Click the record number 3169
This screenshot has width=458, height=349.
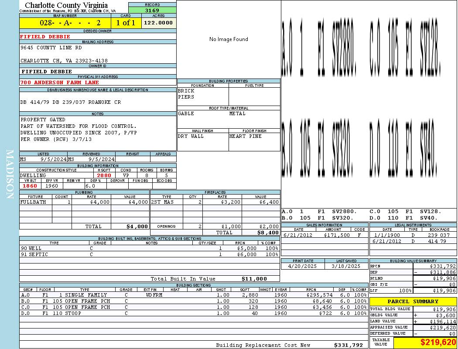pyautogui.click(x=152, y=10)
